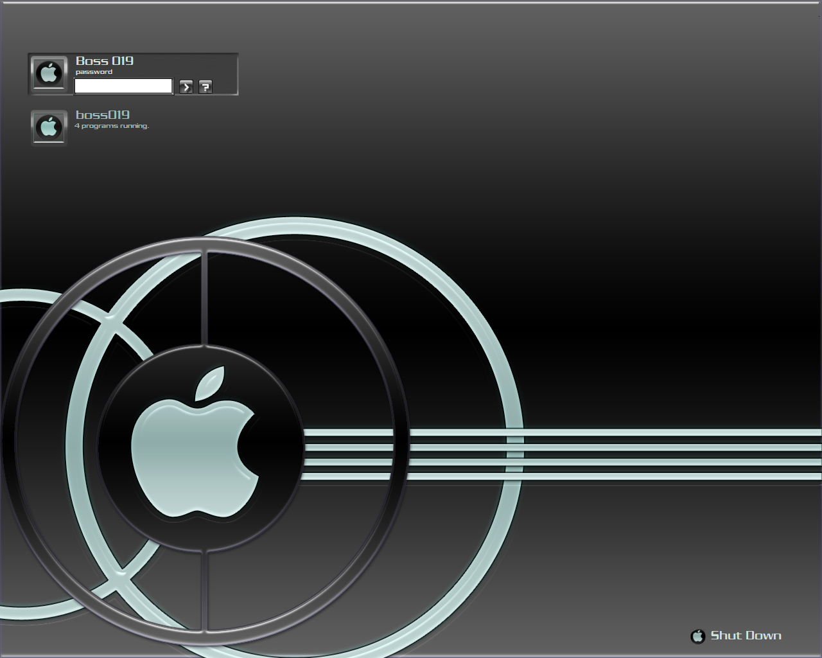Focus the password input field
The height and width of the screenshot is (658, 822).
[123, 86]
